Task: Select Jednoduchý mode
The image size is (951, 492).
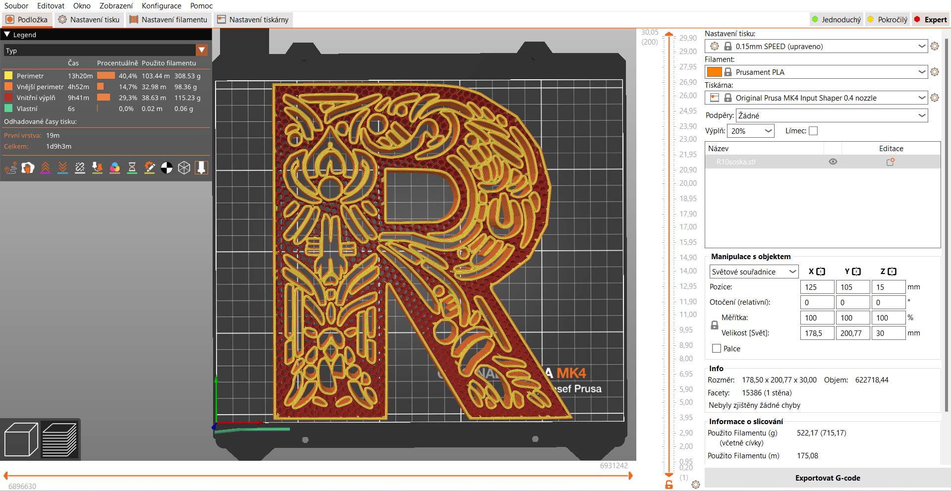Action: [x=836, y=20]
